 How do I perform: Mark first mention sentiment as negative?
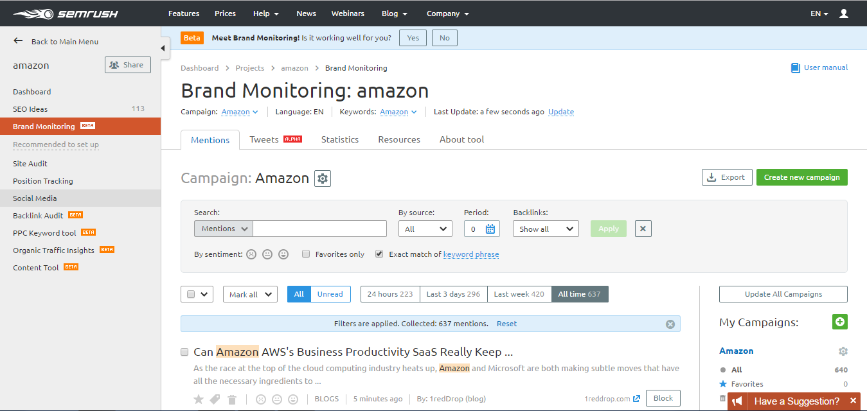pyautogui.click(x=260, y=399)
